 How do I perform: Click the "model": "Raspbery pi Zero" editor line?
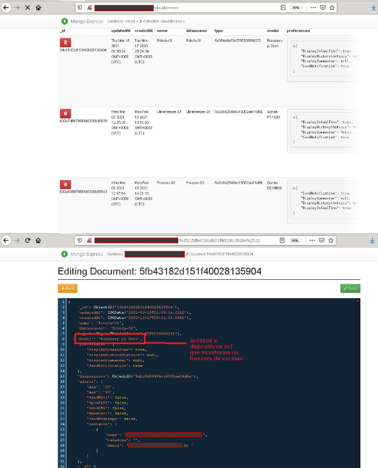[x=110, y=339]
